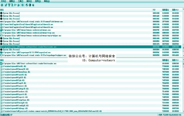Open the 帮助(H) menu
184x116 pixels.
[47, 1]
